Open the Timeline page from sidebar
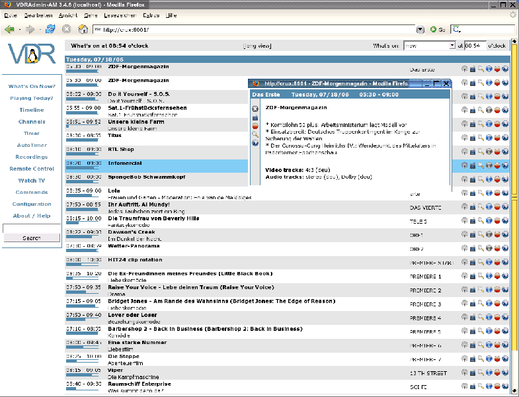519x397 pixels. pos(32,110)
